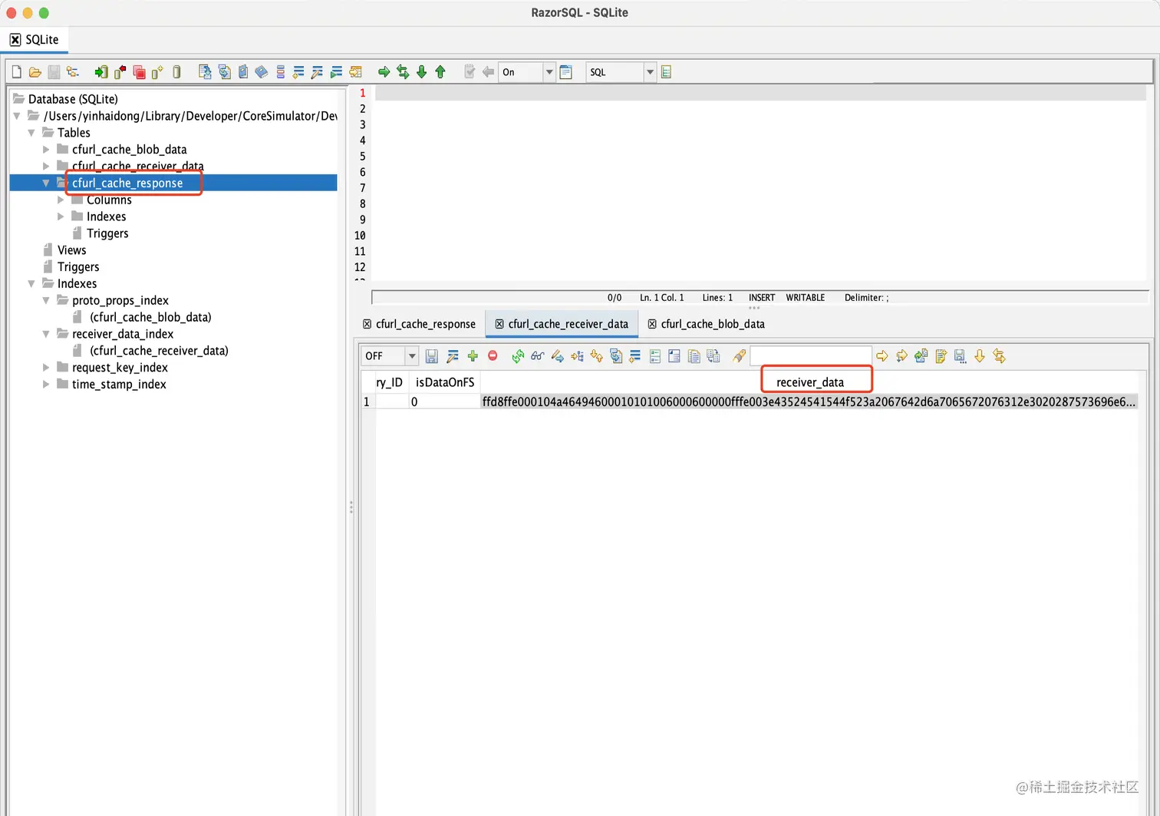Image resolution: width=1160 pixels, height=816 pixels.
Task: Click the lines with pencil editor icon
Action: [x=317, y=72]
